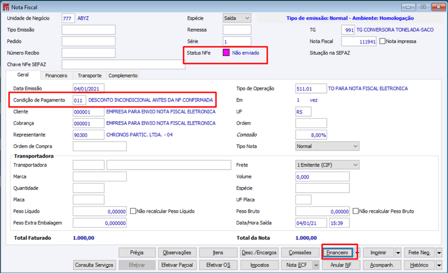
Task: Click the Prévia button
Action: tap(137, 253)
